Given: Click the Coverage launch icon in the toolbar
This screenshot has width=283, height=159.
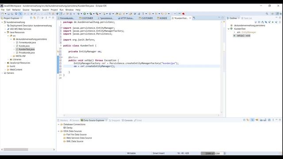Looking at the screenshot, I should 91,14.
